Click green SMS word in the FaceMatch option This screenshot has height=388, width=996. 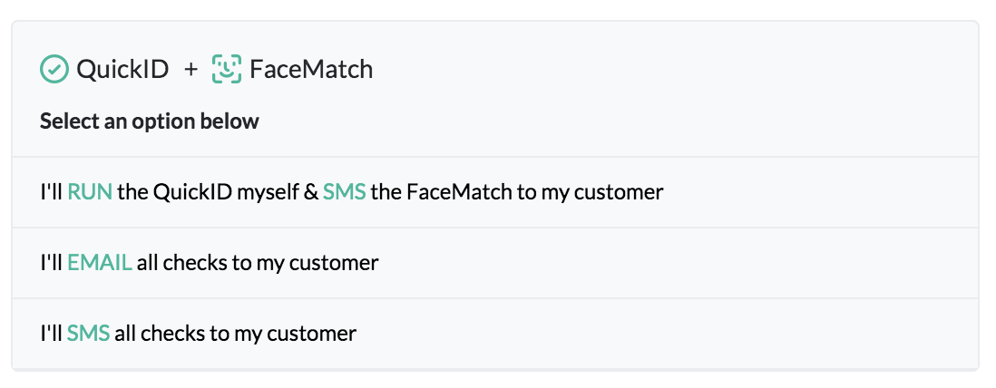pyautogui.click(x=344, y=192)
